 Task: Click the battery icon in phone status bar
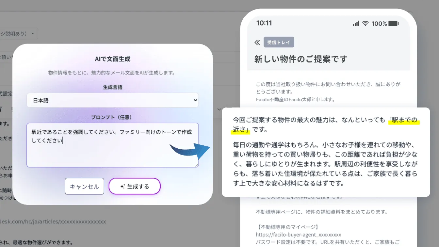click(394, 24)
